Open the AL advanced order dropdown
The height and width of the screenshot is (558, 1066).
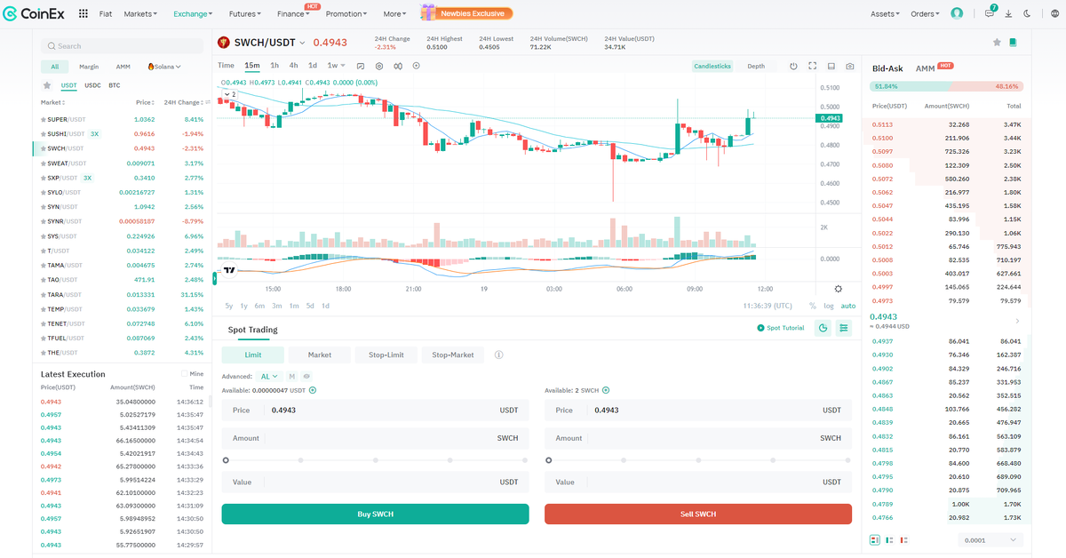269,376
